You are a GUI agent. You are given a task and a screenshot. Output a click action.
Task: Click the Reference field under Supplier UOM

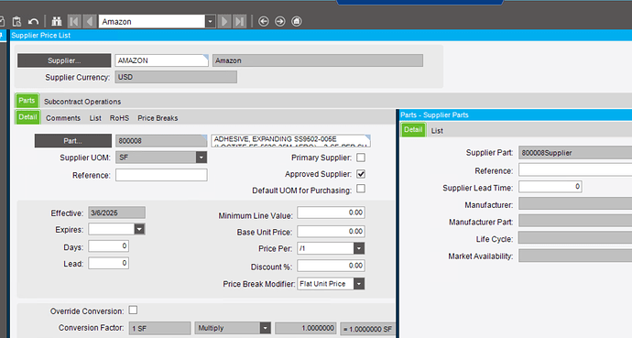161,175
